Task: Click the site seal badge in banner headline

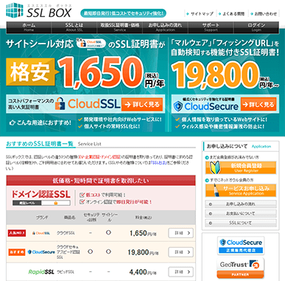Action: point(91,44)
